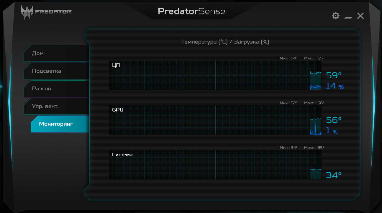Open the settings gear icon
This screenshot has width=382, height=213.
pos(336,16)
